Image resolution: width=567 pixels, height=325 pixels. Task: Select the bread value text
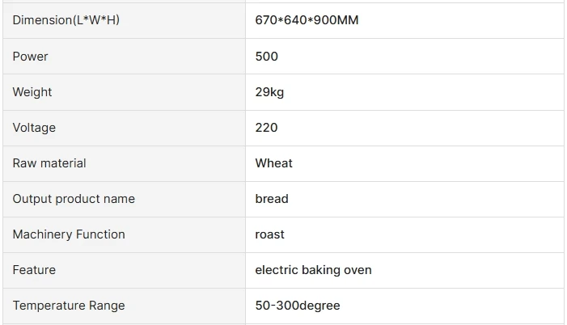pyautogui.click(x=272, y=199)
